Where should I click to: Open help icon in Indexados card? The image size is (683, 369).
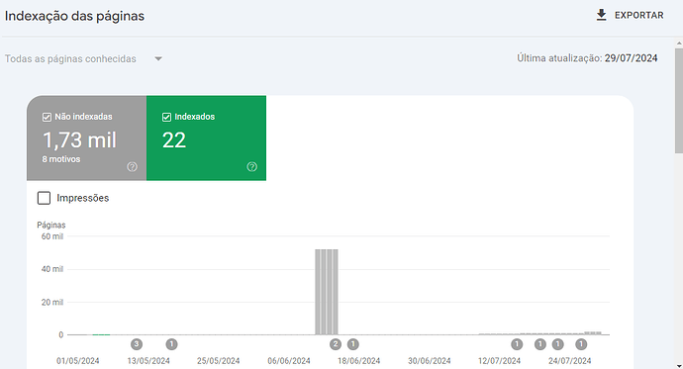[x=251, y=166]
